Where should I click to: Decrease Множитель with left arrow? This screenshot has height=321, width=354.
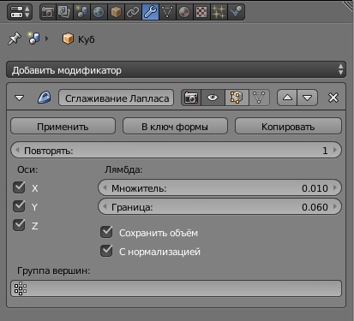click(105, 187)
